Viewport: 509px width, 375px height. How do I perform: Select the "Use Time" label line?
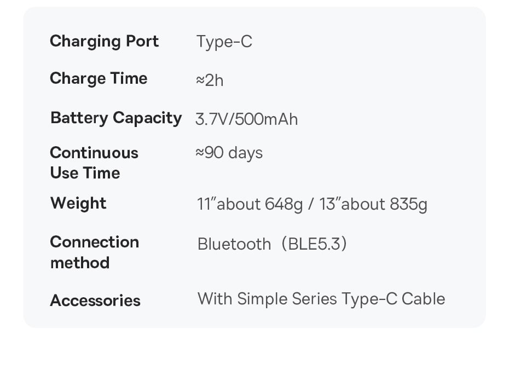click(85, 173)
